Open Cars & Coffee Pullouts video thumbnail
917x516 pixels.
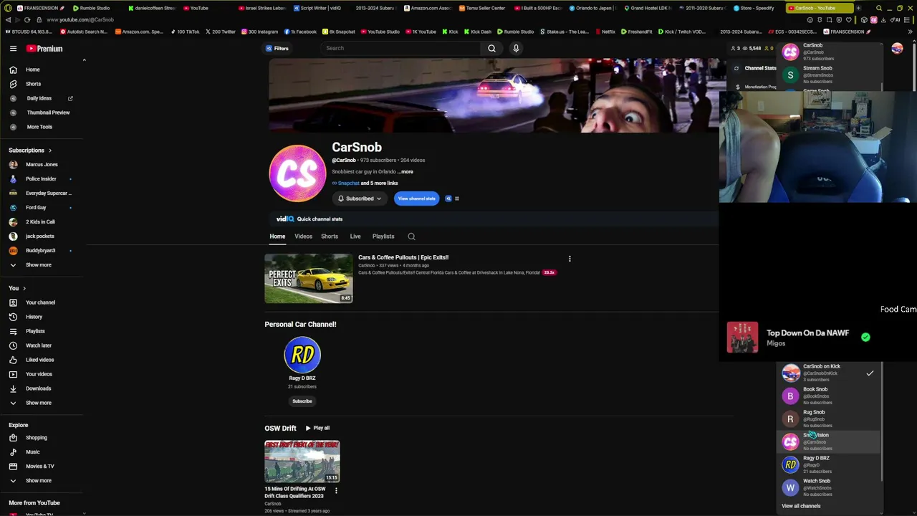[309, 278]
